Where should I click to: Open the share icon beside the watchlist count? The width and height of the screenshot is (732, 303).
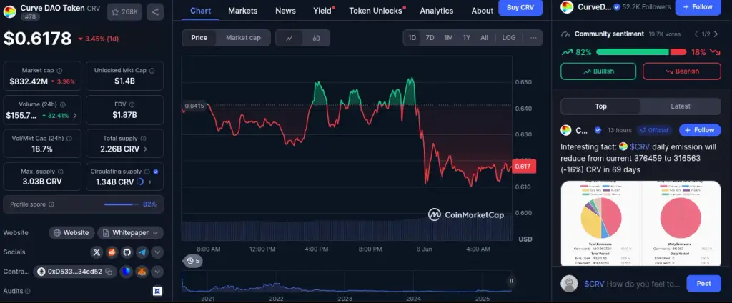click(155, 11)
